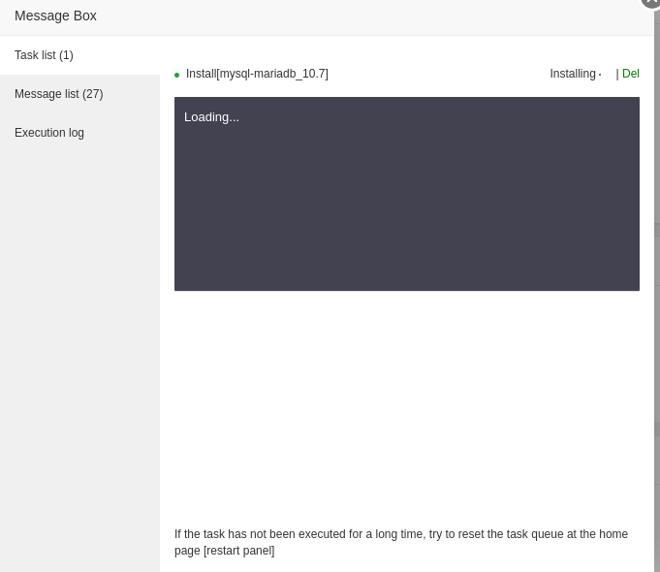Click the progress dot after Installing
The height and width of the screenshot is (572, 660).
click(x=600, y=75)
